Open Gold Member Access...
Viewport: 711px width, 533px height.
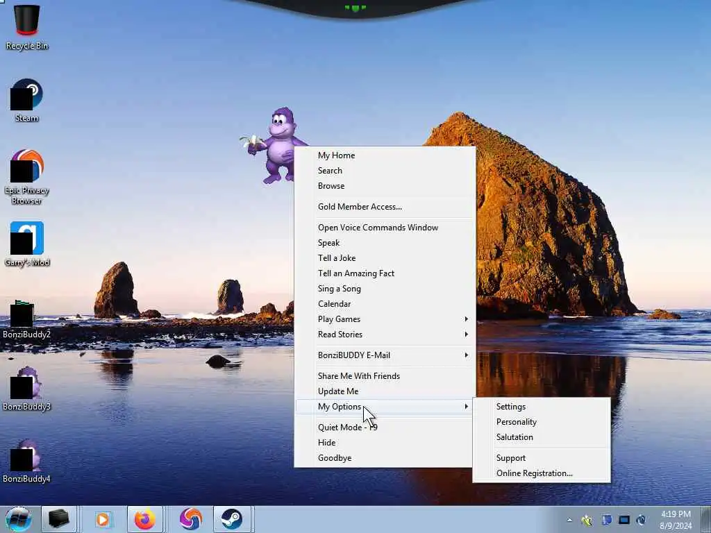coord(383,207)
